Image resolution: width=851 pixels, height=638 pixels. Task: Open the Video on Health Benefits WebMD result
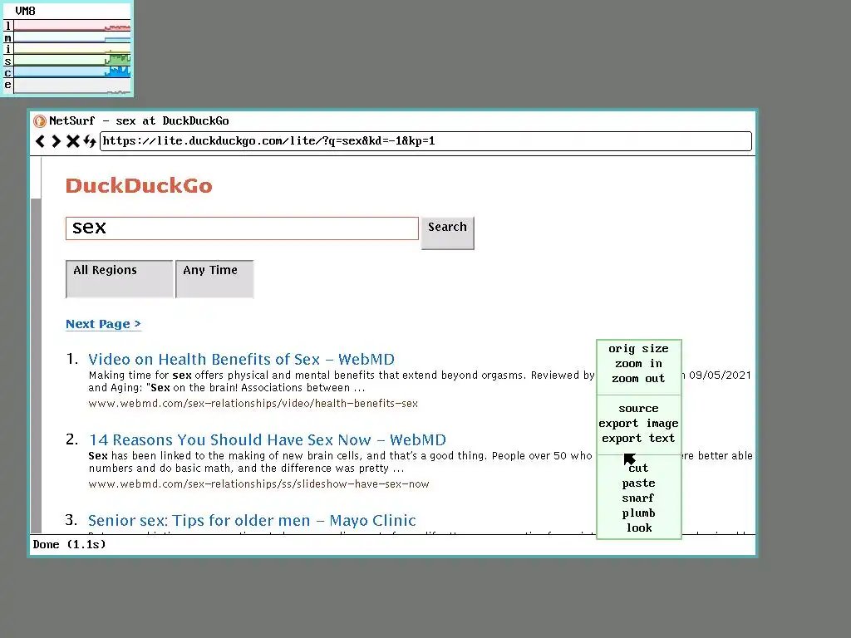pyautogui.click(x=241, y=359)
